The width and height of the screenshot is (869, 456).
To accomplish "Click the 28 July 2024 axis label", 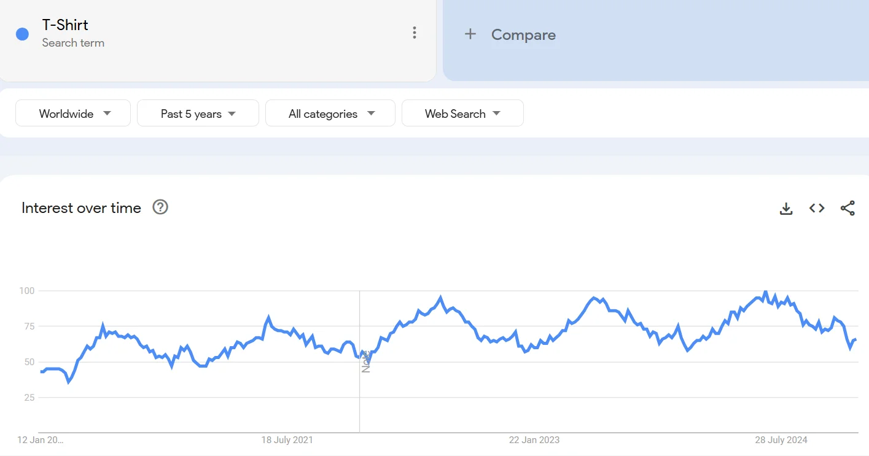I will click(x=781, y=440).
